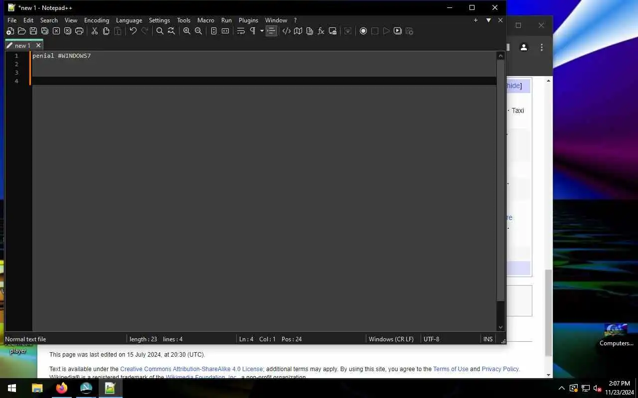Image resolution: width=638 pixels, height=398 pixels.
Task: Click the Firefox taskbar icon
Action: [x=62, y=388]
